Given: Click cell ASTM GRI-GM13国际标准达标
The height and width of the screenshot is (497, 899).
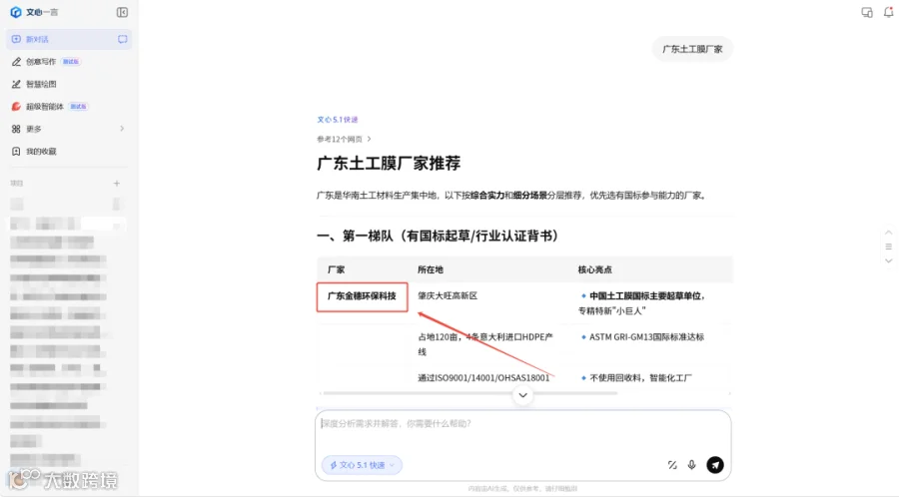Looking at the screenshot, I should tap(646, 336).
